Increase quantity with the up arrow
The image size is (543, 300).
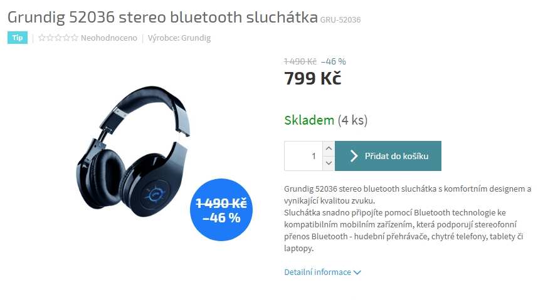coord(329,148)
